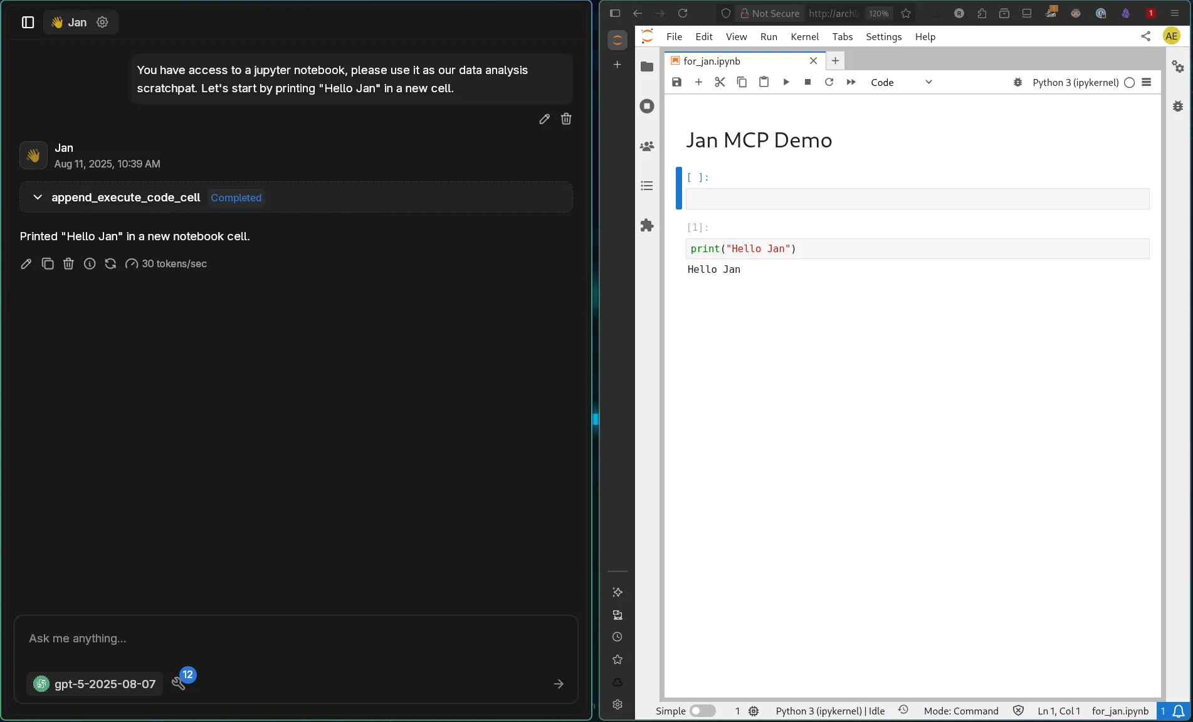The image size is (1193, 722).
Task: Click the Ask me anything input field
Action: [295, 639]
